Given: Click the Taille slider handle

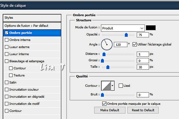Looking at the screenshot, I should [108, 67].
